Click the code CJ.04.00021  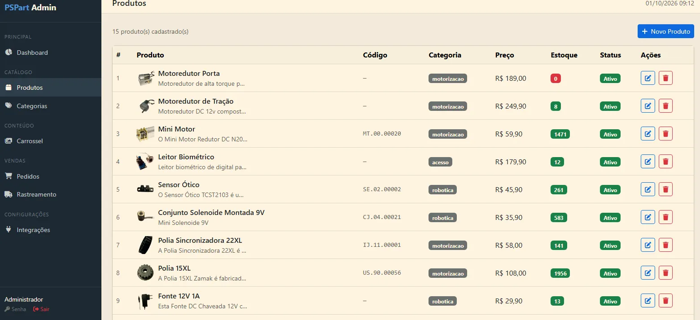pyautogui.click(x=382, y=217)
